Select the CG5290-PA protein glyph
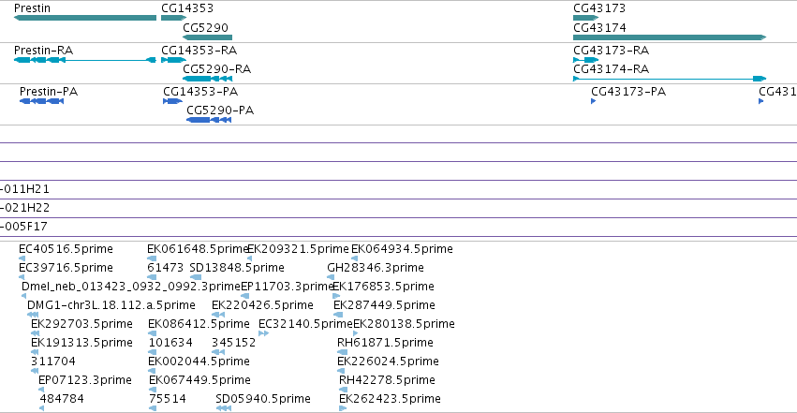This screenshot has height=413, width=797. tap(209, 120)
